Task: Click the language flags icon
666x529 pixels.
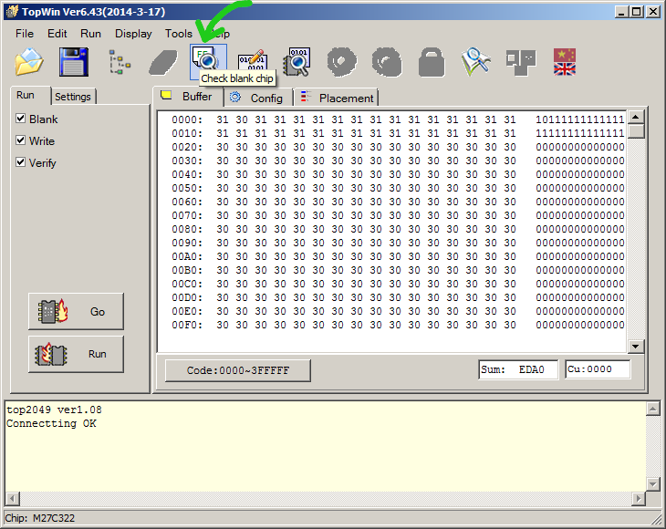Action: 565,62
